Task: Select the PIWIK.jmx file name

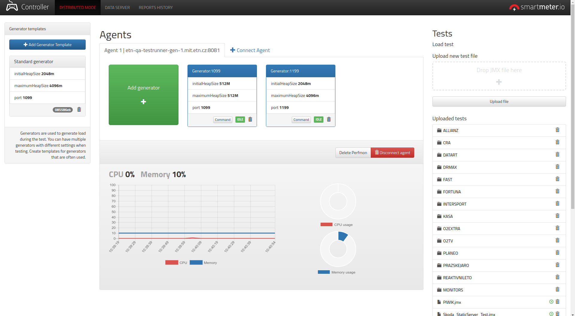Action: pos(452,302)
